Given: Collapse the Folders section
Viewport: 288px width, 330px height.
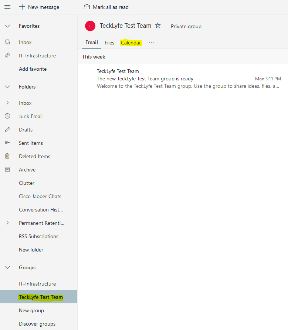Looking at the screenshot, I should 7,87.
